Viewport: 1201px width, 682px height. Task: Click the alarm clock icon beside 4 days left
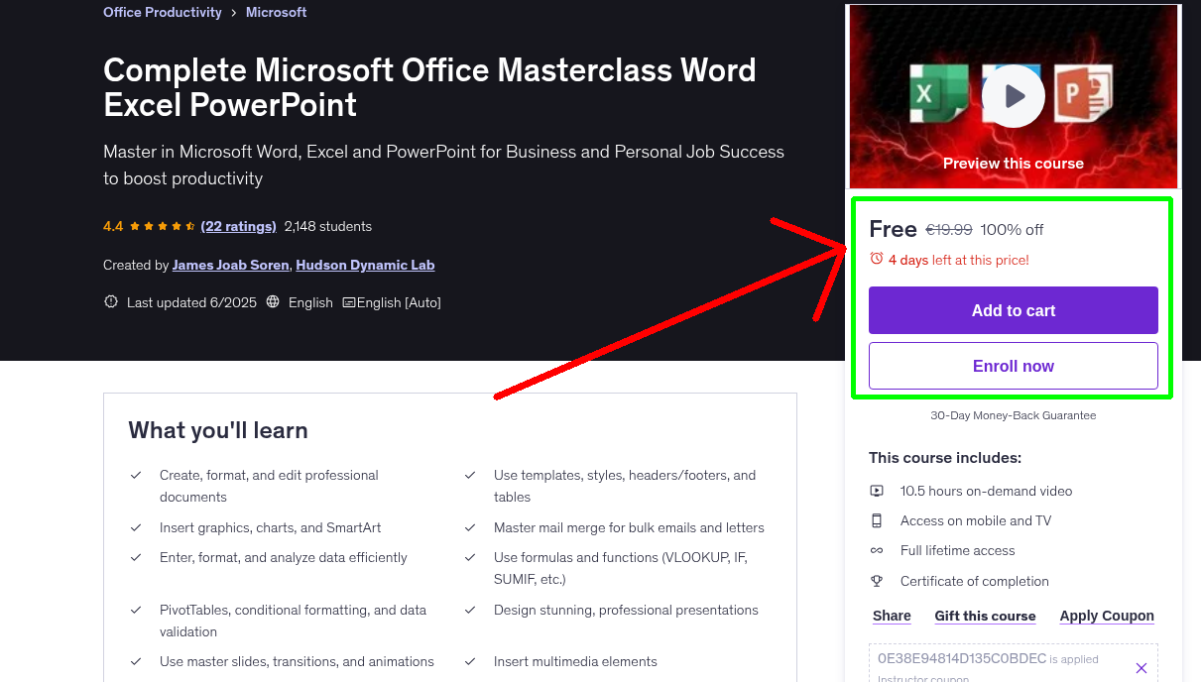click(x=877, y=259)
